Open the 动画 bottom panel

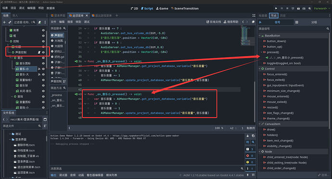[x=81, y=175]
